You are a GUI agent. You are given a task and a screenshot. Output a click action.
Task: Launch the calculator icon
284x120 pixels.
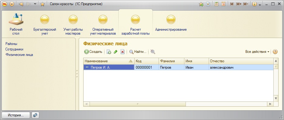coord(216,4)
